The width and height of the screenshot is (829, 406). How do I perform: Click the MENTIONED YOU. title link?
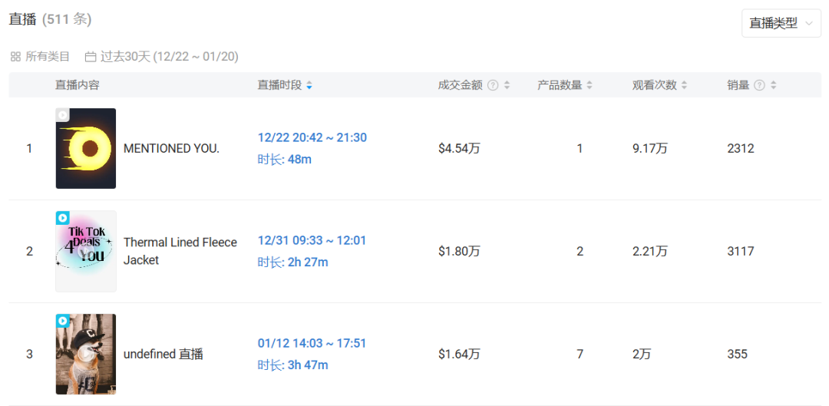(171, 148)
